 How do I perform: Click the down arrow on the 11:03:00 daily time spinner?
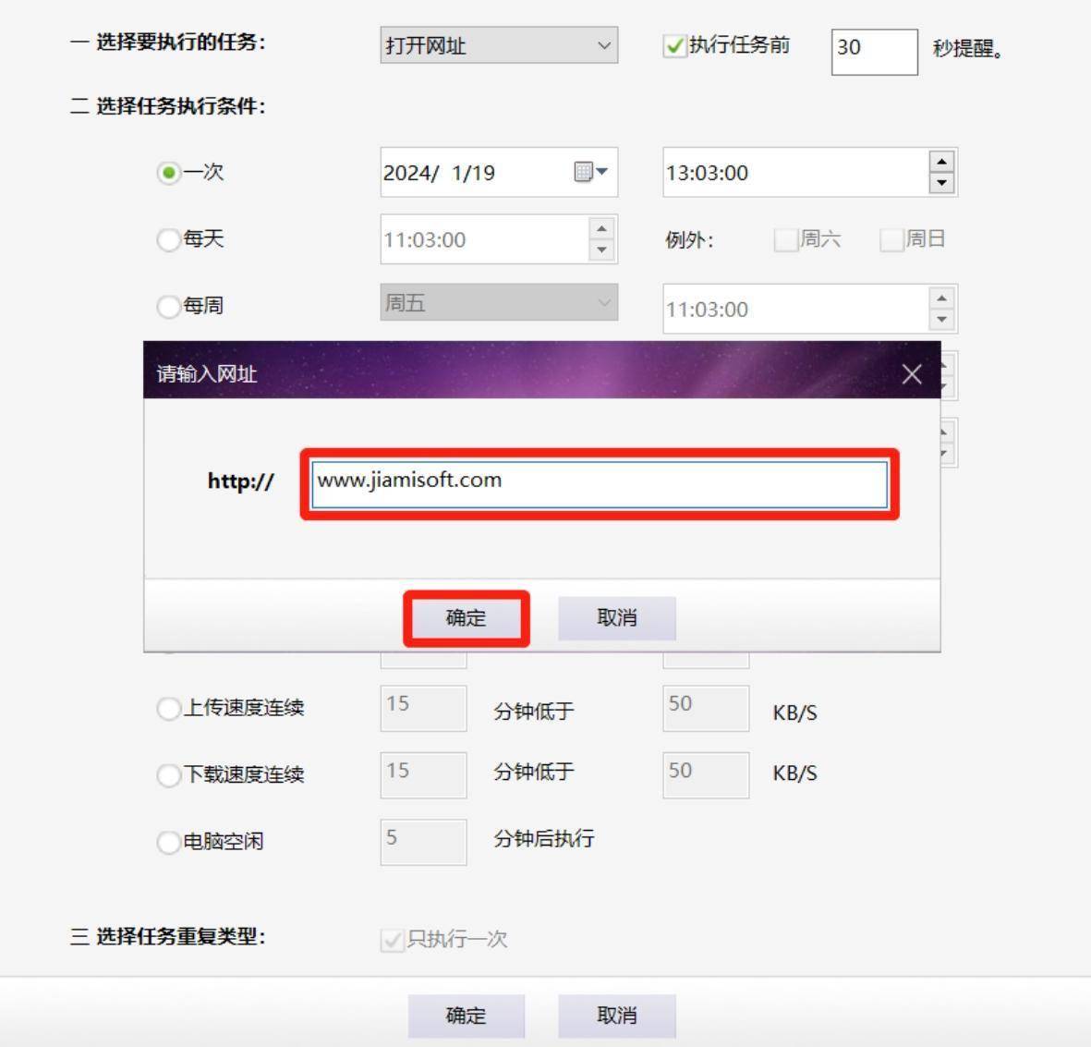[x=601, y=250]
